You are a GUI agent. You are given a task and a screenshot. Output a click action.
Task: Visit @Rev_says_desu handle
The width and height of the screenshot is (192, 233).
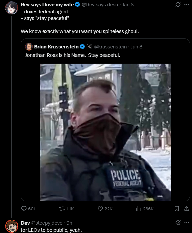100,5
